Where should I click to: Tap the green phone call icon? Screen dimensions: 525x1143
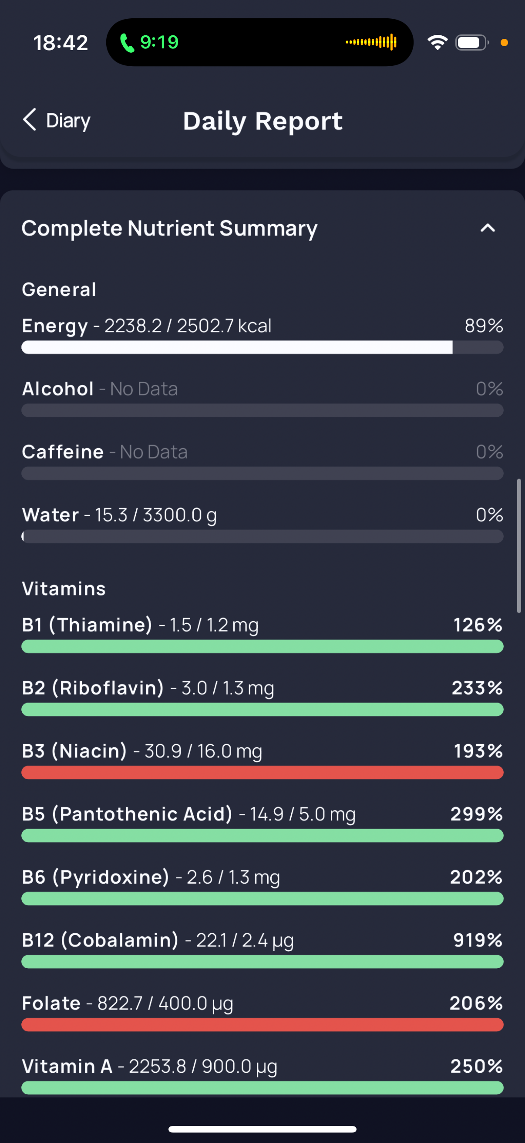[127, 43]
